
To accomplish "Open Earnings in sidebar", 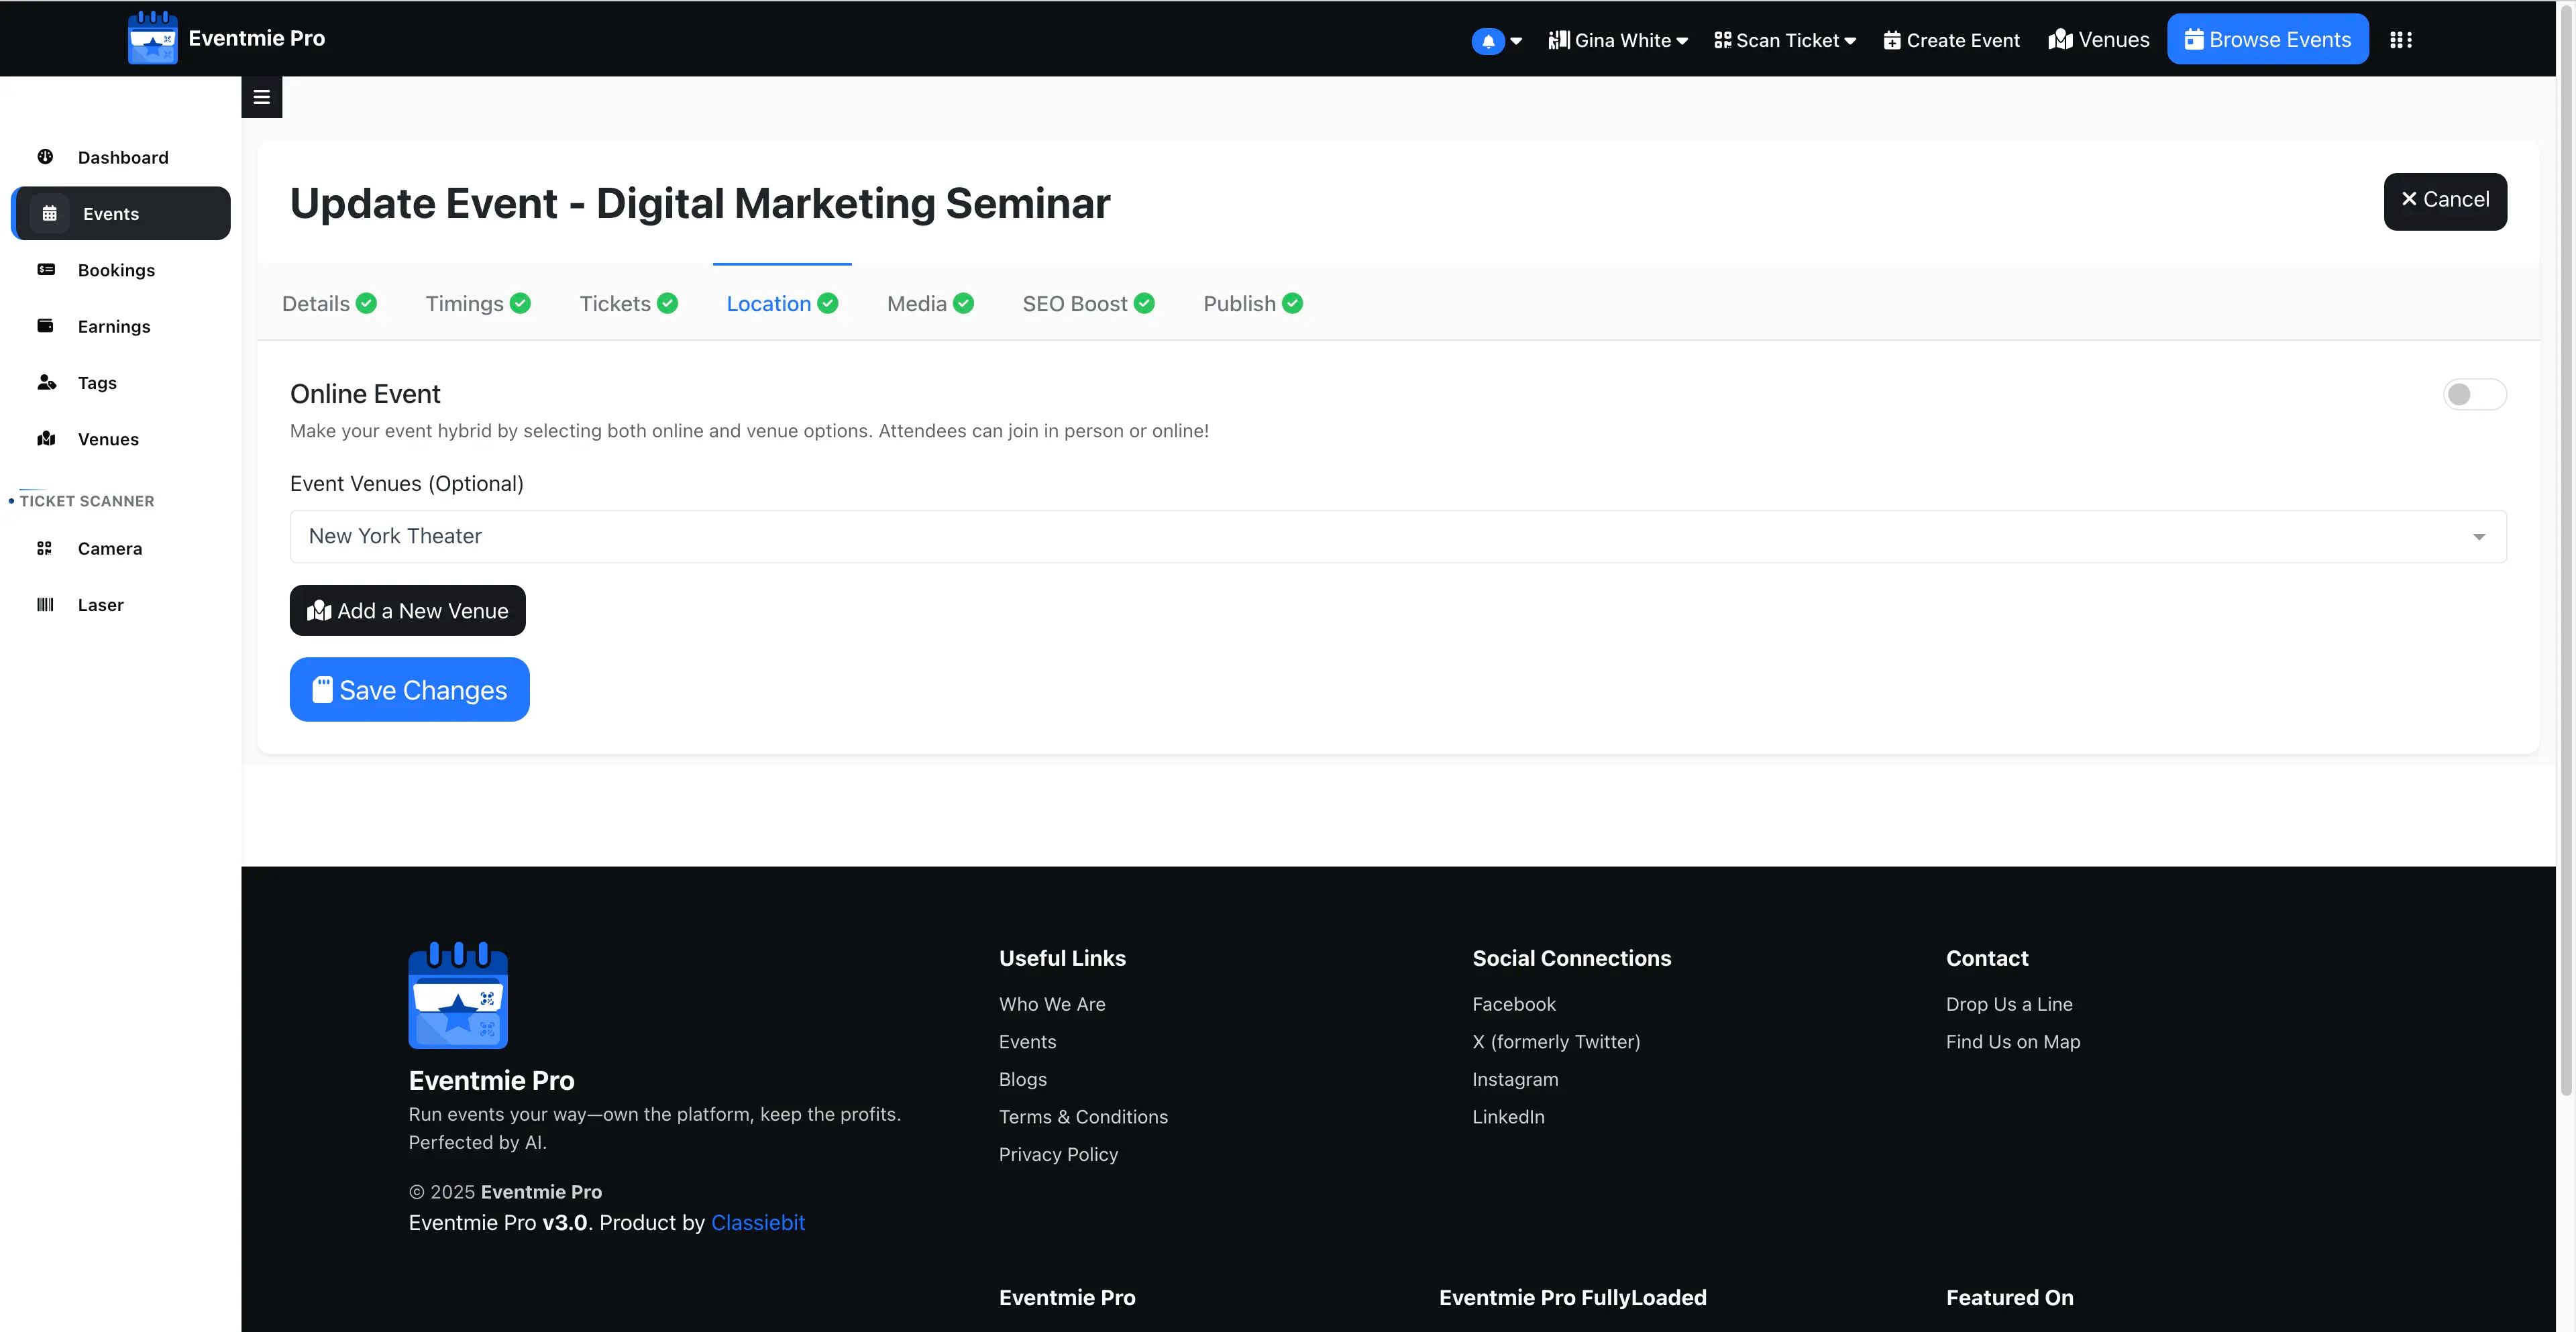I will 114,326.
